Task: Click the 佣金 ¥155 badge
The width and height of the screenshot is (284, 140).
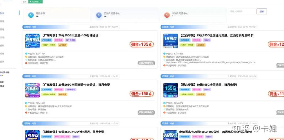Action: (142, 94)
